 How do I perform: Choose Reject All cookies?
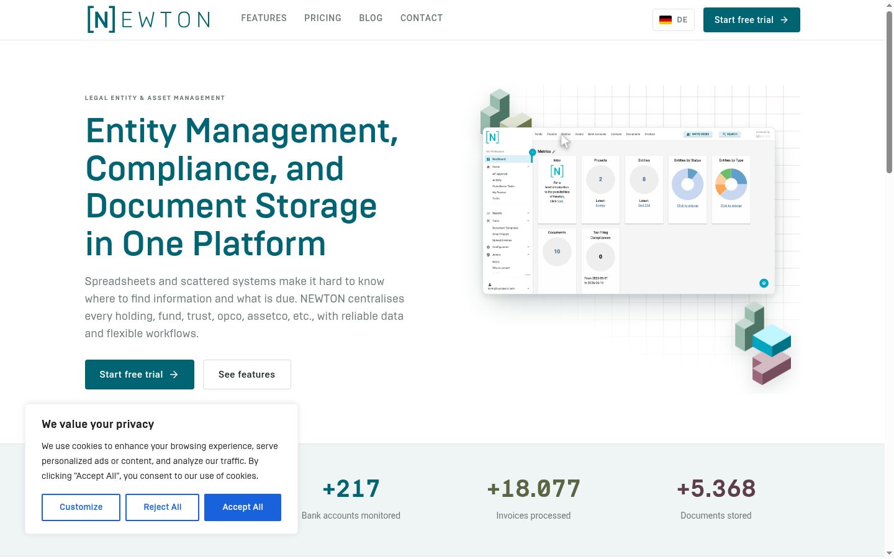point(163,507)
